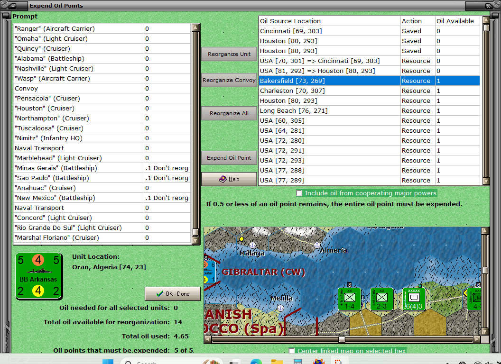The height and width of the screenshot is (364, 501).
Task: Click the 3rd Inf Div 2-3 unit counter
Action: [x=381, y=299]
